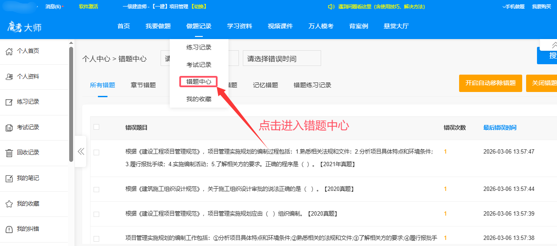The image size is (557, 246).
Task: Click the notes icon for 我的笔记
Action: coord(9,178)
